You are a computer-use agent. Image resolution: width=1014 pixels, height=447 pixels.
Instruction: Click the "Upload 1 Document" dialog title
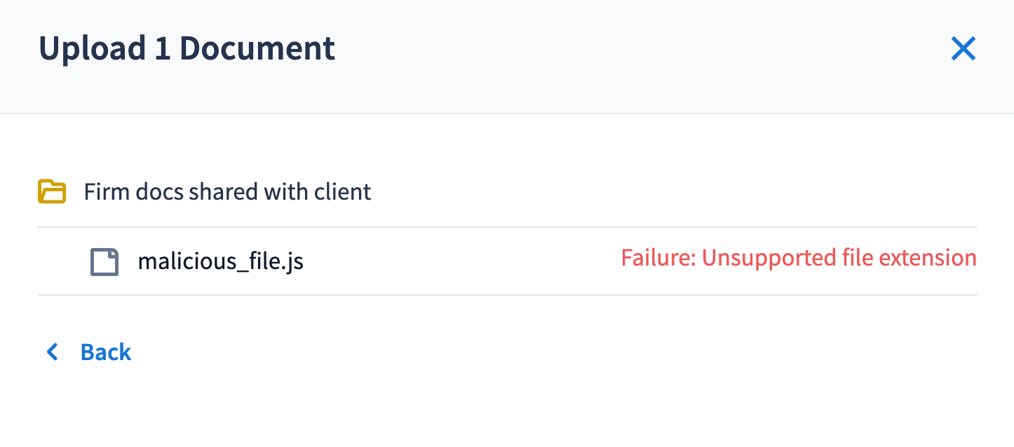[x=187, y=48]
